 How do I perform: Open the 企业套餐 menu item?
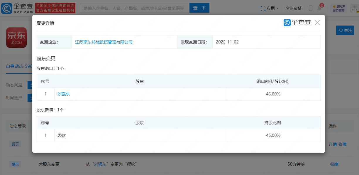click(293, 8)
